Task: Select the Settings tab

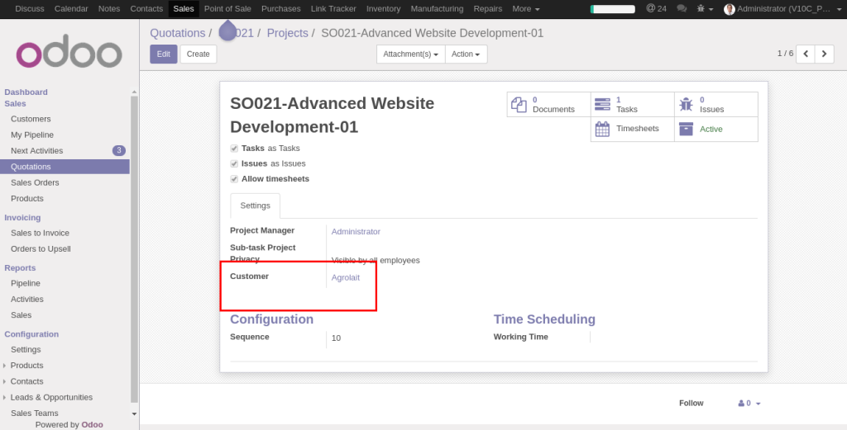Action: pos(255,206)
